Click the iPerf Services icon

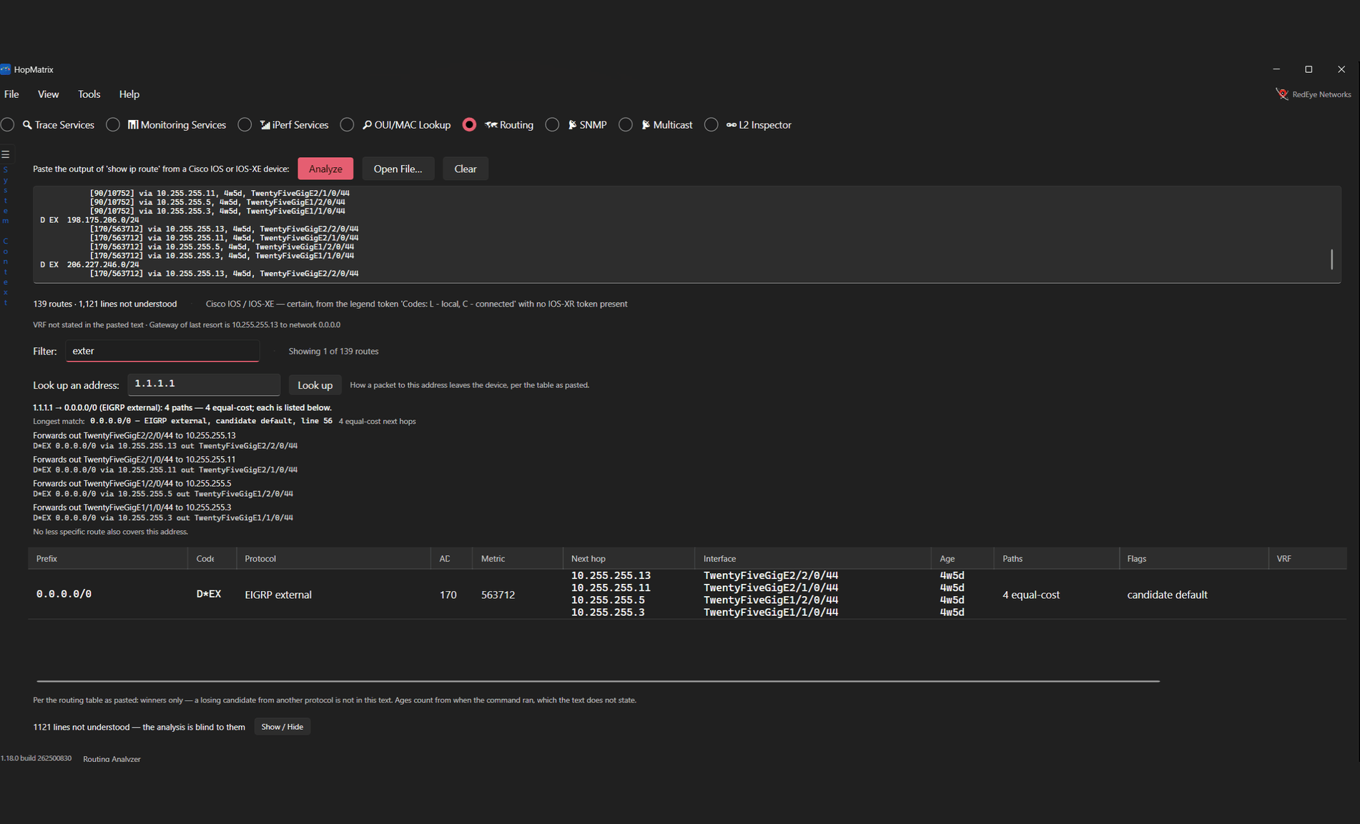(x=265, y=125)
